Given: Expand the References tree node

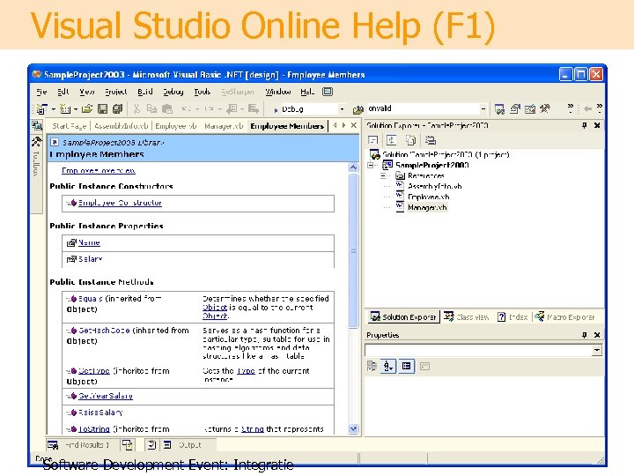Looking at the screenshot, I should click(383, 175).
